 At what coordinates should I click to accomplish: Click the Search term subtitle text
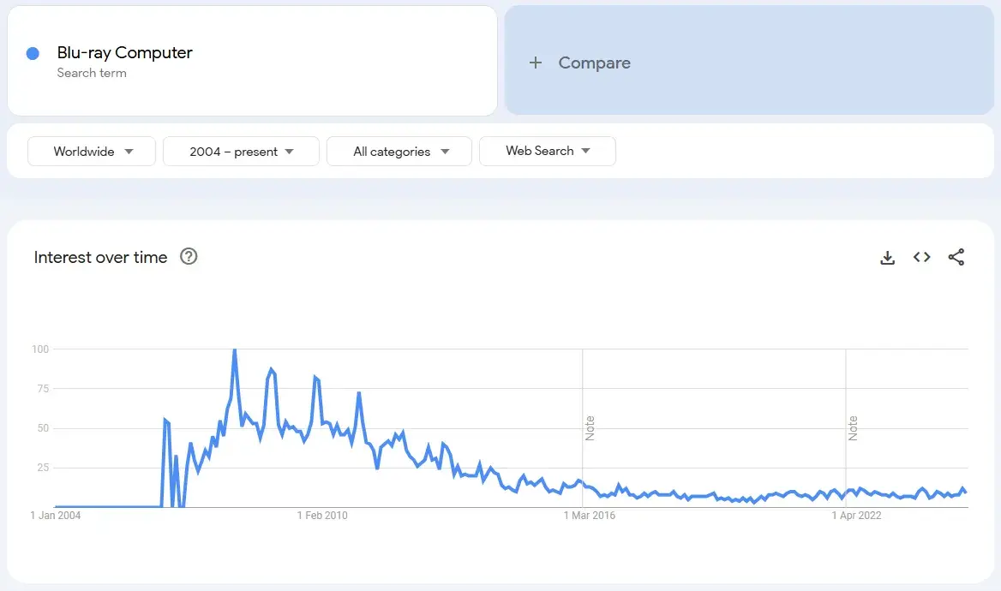tap(92, 73)
